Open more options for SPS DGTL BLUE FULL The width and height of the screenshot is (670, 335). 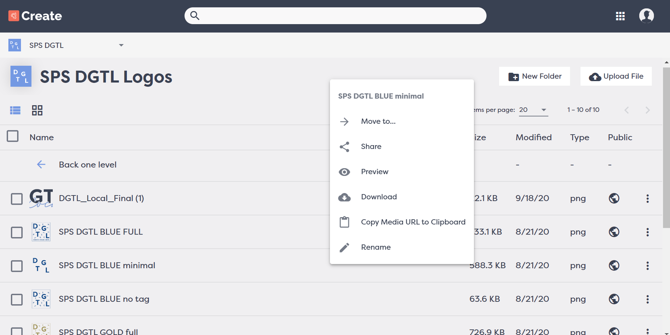coord(648,232)
